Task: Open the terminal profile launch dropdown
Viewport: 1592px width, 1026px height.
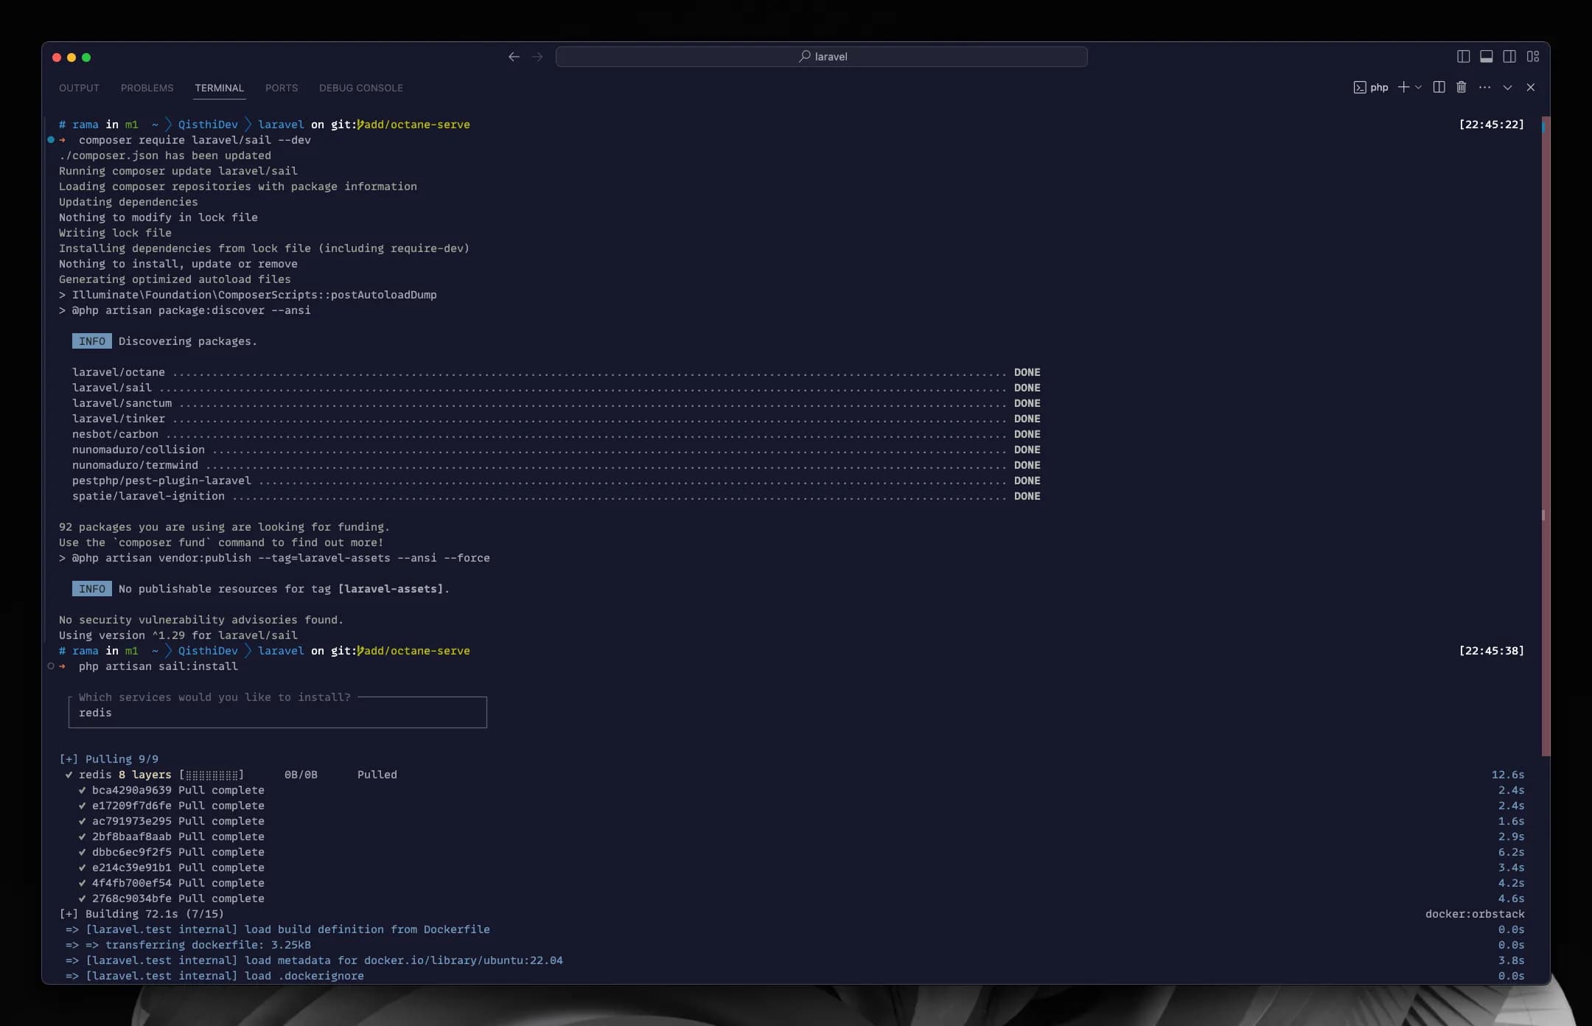Action: click(x=1418, y=88)
